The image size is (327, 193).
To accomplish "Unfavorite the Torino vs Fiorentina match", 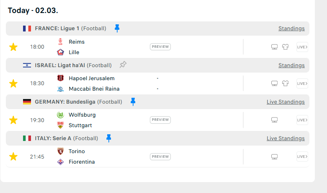I will pyautogui.click(x=13, y=156).
